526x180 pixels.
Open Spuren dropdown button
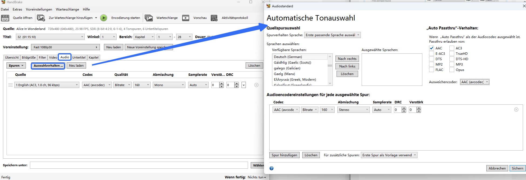point(16,66)
